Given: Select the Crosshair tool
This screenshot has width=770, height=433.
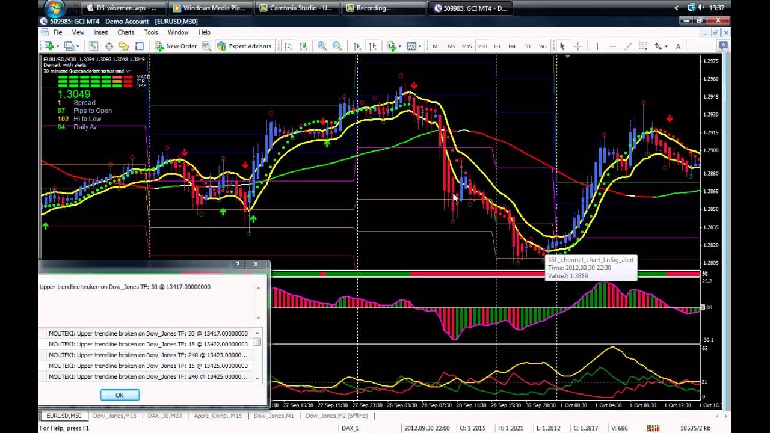Looking at the screenshot, I should tap(578, 46).
